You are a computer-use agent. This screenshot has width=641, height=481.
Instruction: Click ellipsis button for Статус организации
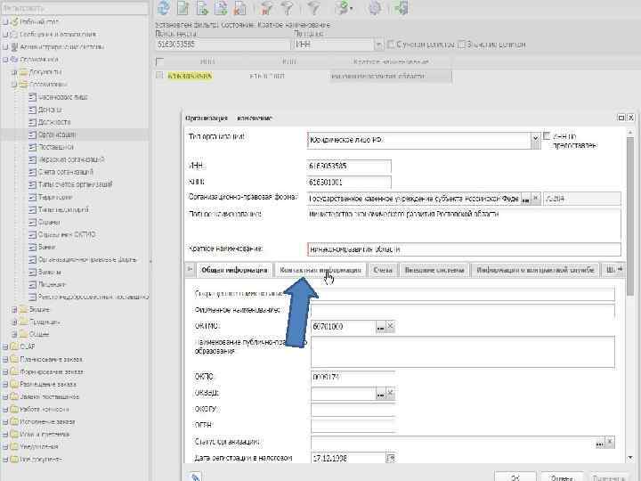click(599, 443)
